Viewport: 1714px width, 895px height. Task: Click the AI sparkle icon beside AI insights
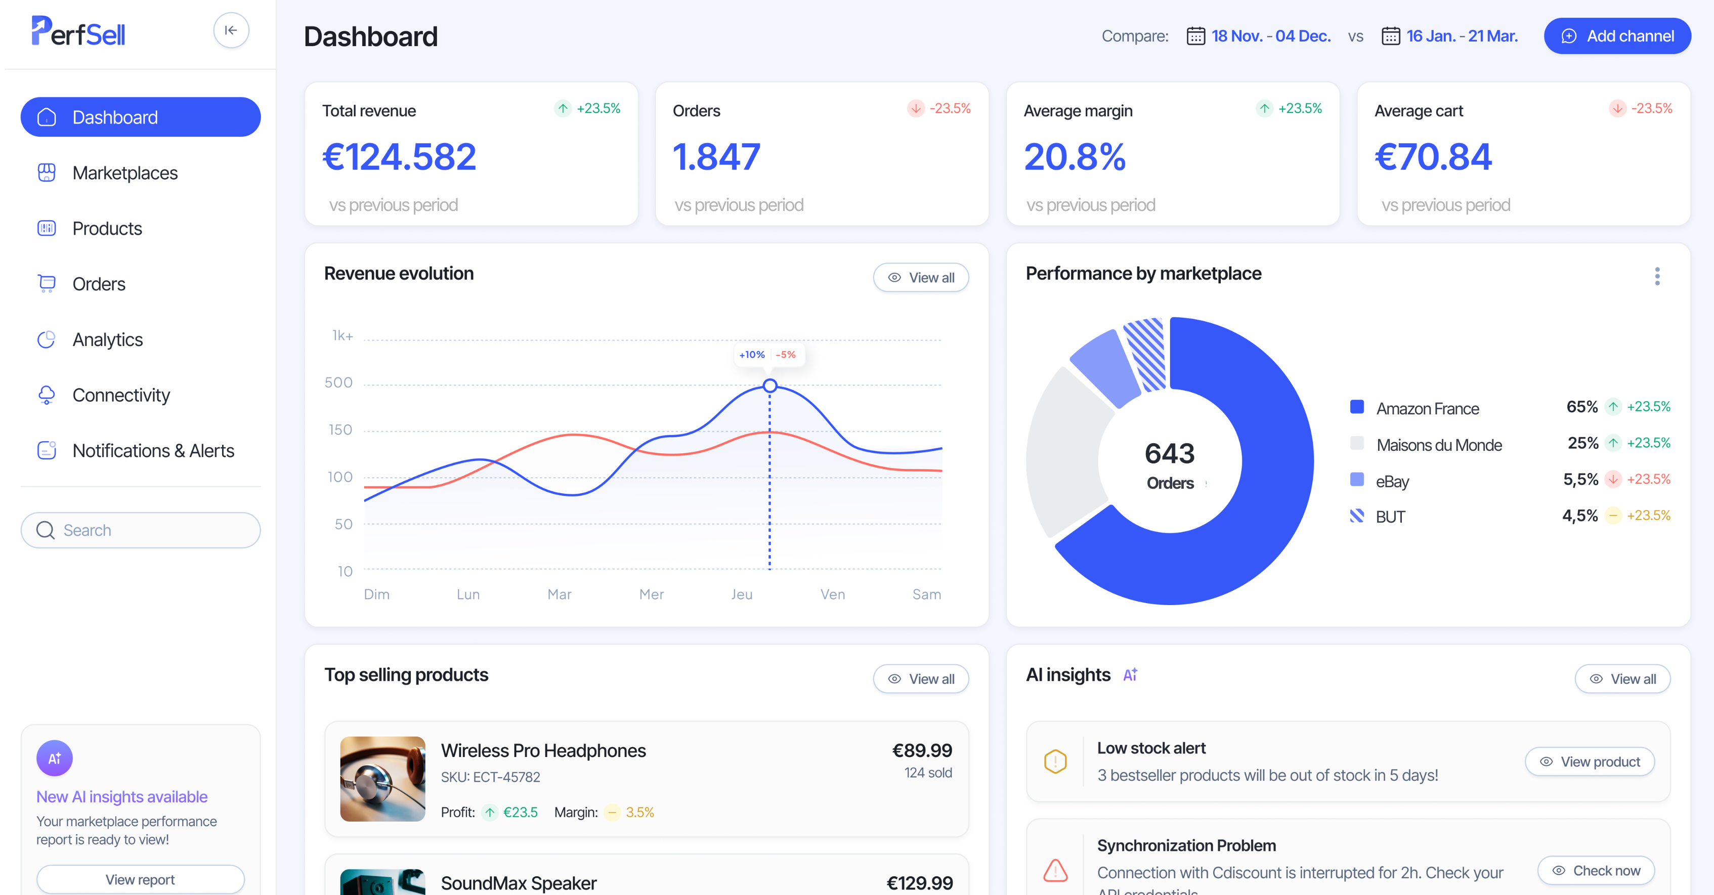click(1131, 675)
